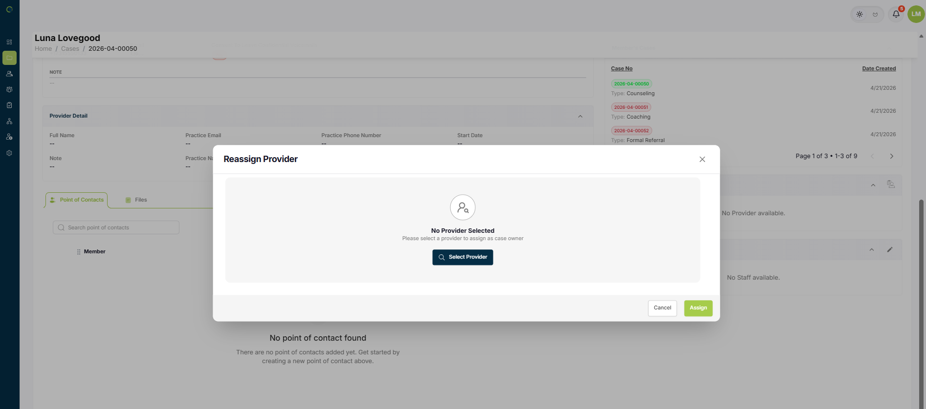Click the 'Practice Email' label

click(x=203, y=135)
